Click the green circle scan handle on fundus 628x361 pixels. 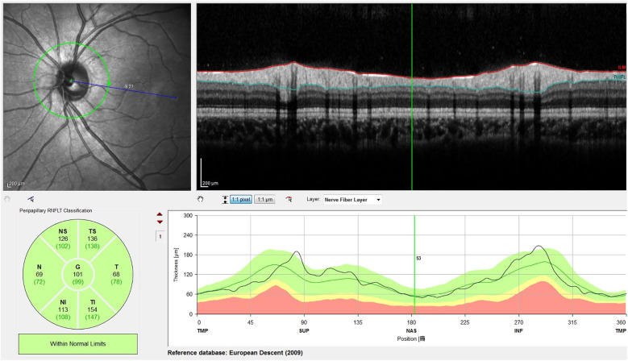pos(109,83)
